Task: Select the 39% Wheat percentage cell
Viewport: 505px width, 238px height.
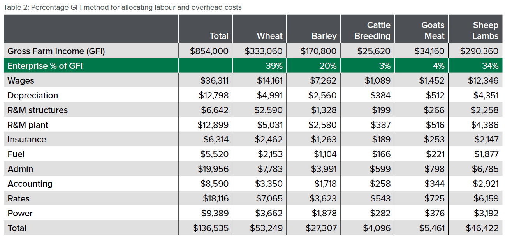Action: click(274, 66)
